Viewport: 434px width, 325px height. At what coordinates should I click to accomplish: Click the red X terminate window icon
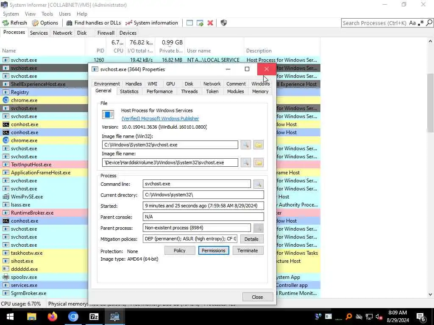point(210,23)
